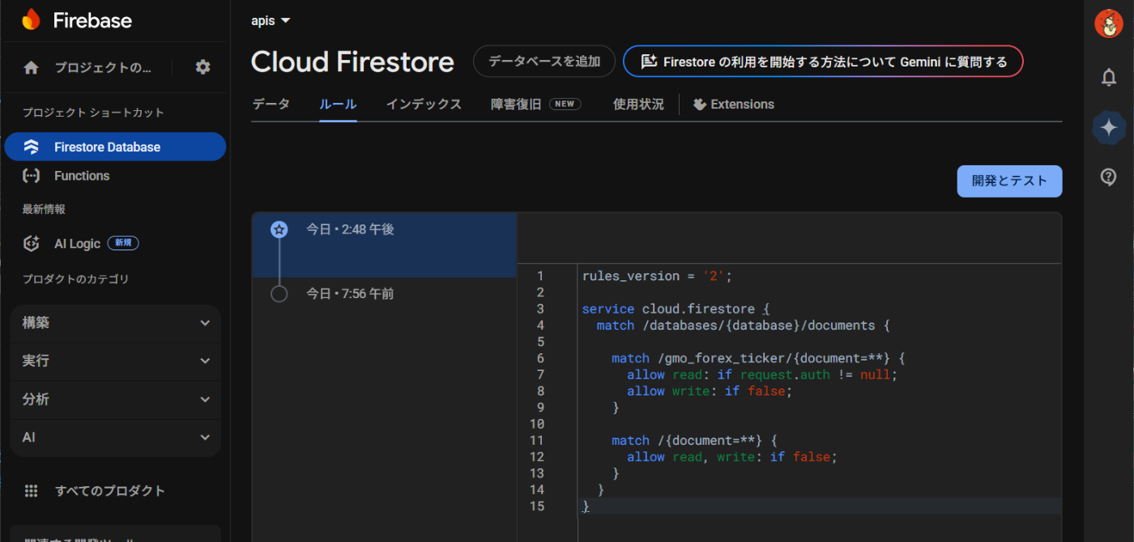The height and width of the screenshot is (542, 1134).
Task: Click line allow read: if request.auth != null
Action: coord(762,374)
